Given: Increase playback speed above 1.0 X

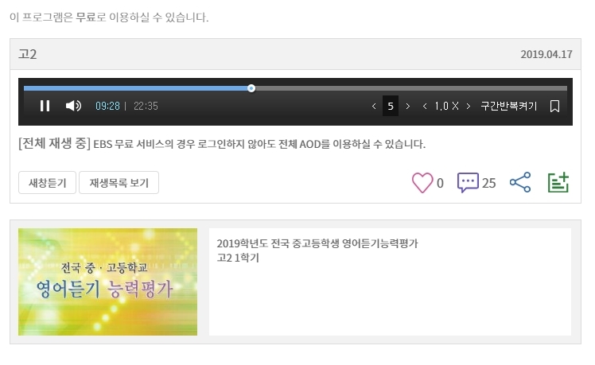Looking at the screenshot, I should coord(469,107).
